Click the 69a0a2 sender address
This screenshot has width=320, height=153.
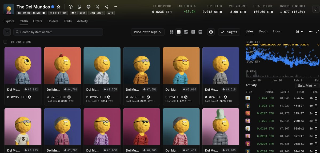pos(299,129)
